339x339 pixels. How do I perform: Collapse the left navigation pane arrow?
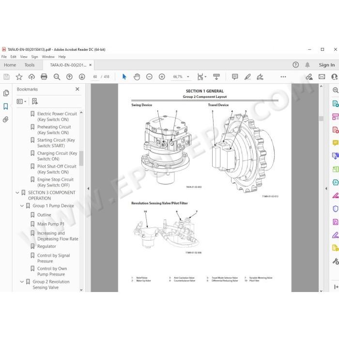point(88,188)
